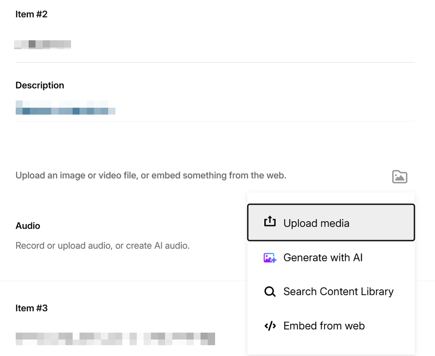Click the Description heading label
435x356 pixels.
point(40,85)
